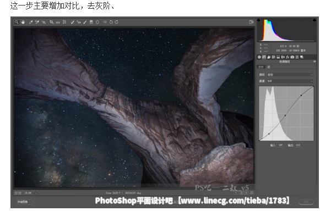The image size is (320, 211).
Task: Open the HSL / Grayscale panel tab
Action: (x=274, y=57)
